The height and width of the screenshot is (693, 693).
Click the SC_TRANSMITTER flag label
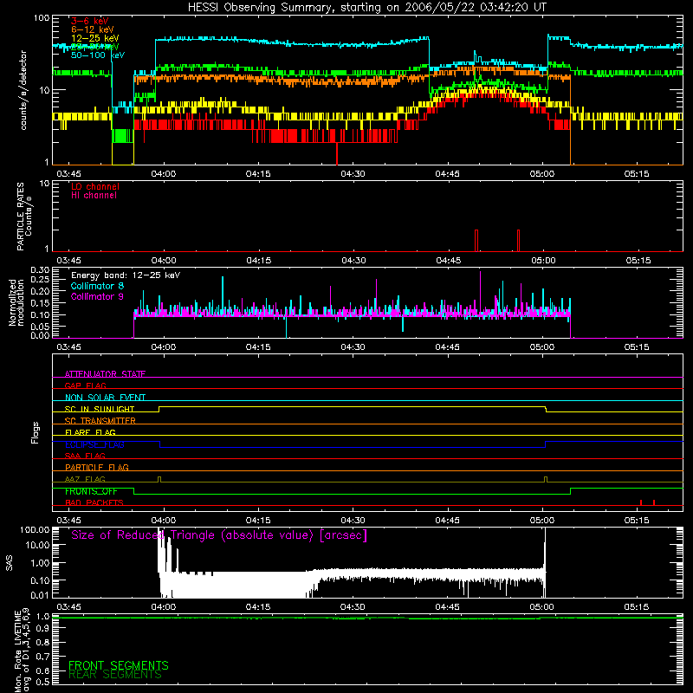100,421
